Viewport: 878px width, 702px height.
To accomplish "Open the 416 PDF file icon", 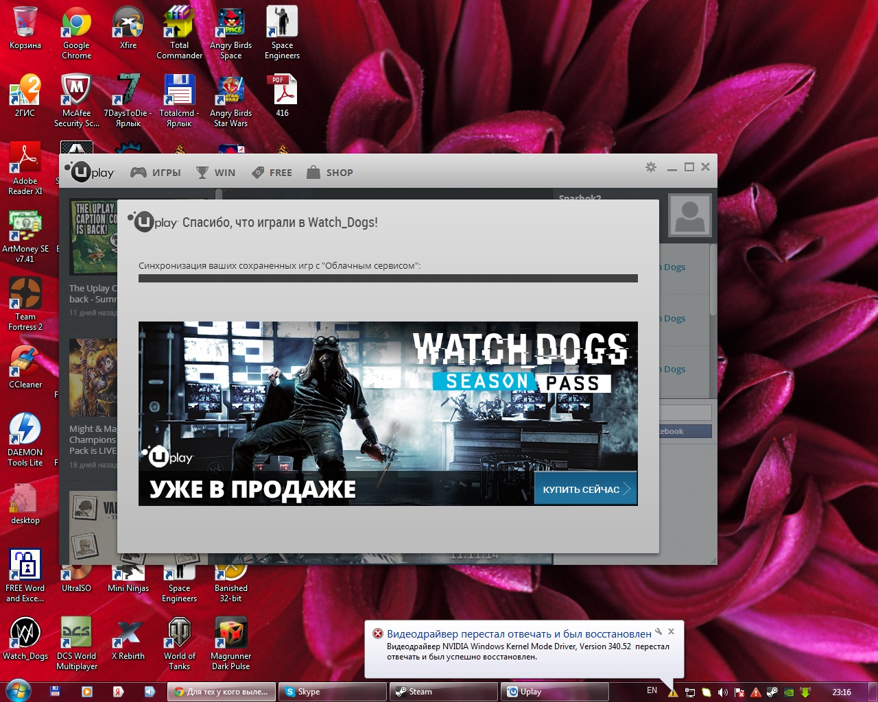I will 283,95.
